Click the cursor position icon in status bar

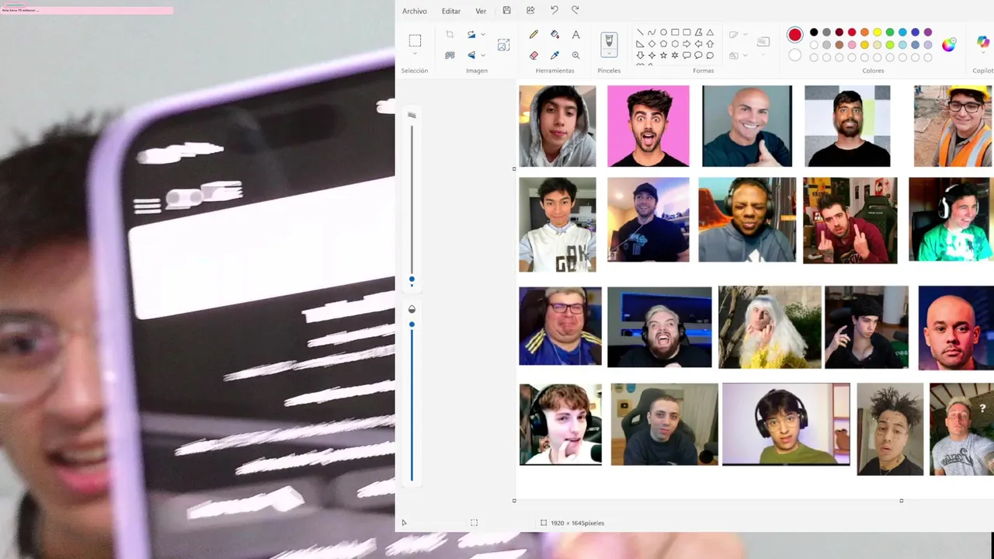point(404,523)
